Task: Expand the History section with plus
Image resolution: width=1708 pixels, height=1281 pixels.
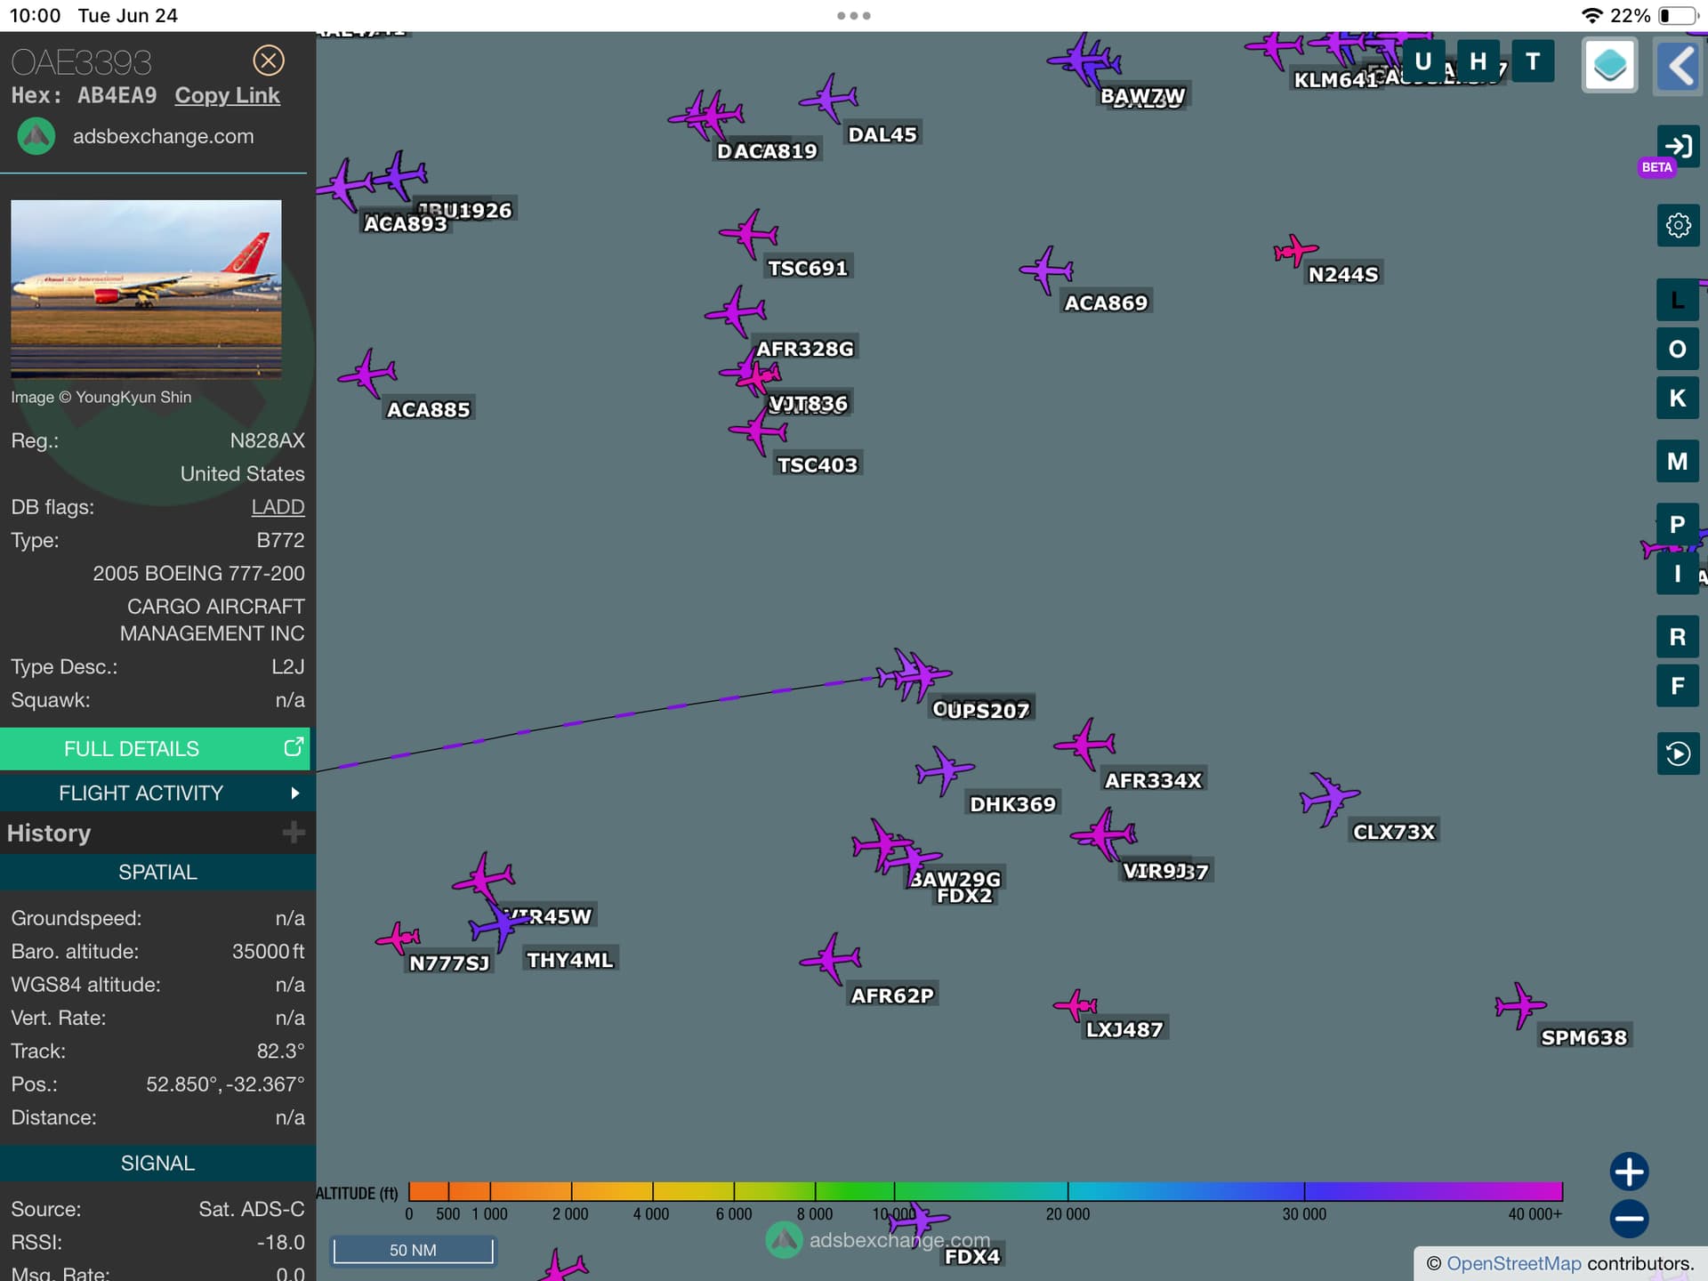Action: [x=293, y=833]
